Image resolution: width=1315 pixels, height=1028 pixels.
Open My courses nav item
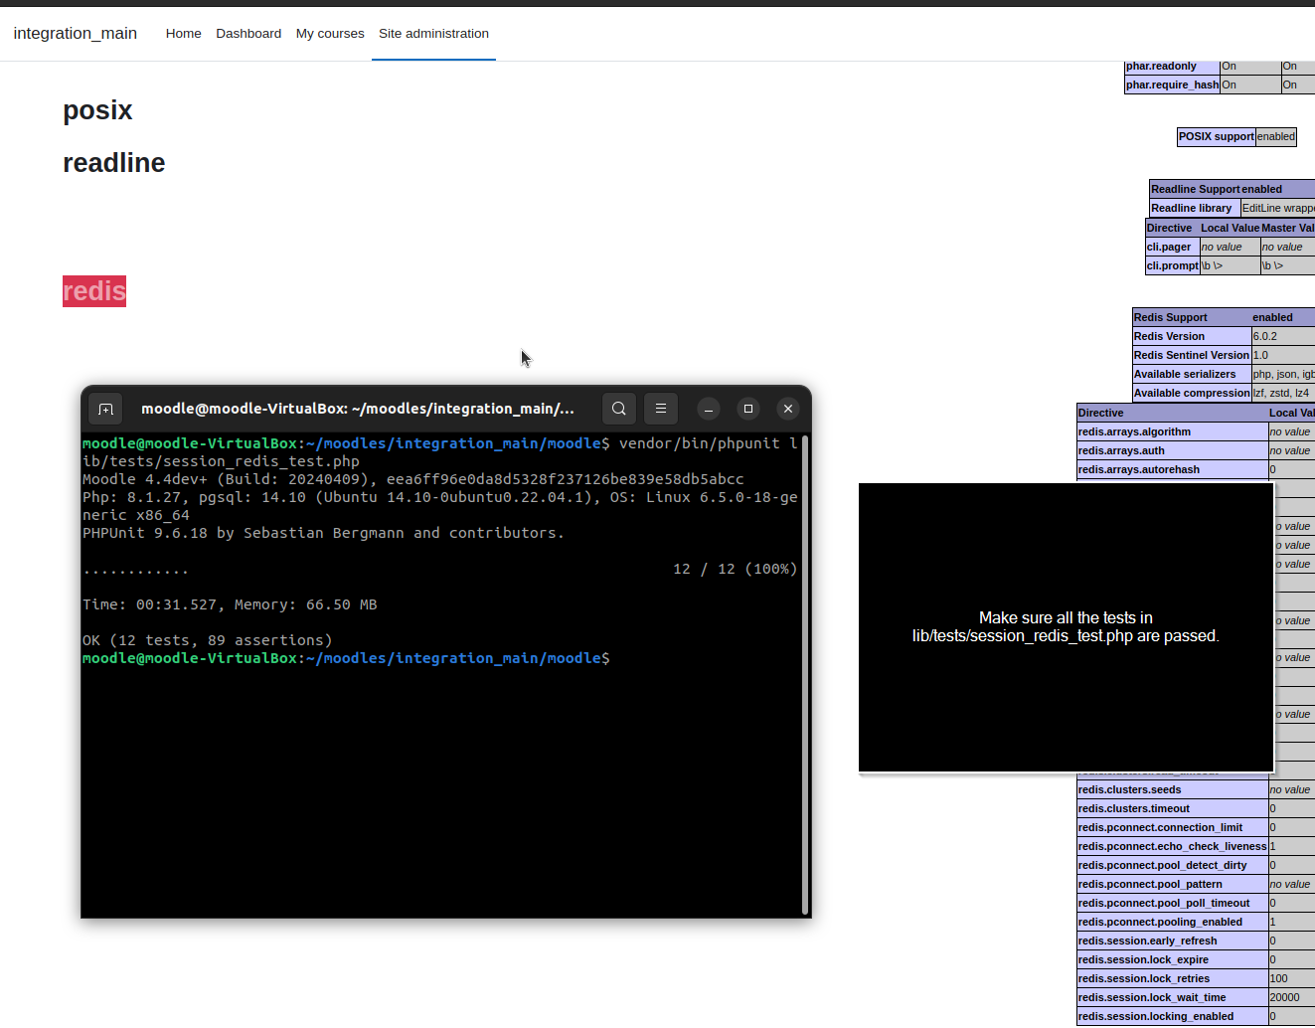pos(330,33)
